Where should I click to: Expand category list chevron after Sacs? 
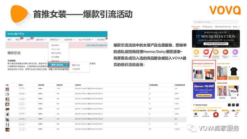click(x=239, y=27)
